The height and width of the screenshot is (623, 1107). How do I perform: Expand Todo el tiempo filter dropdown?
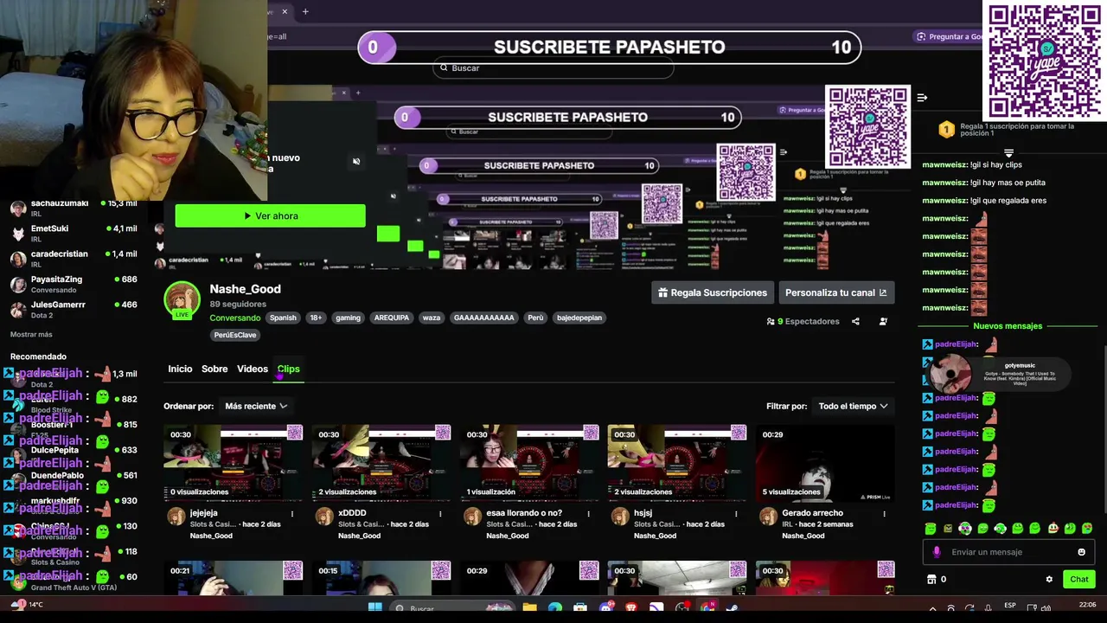854,406
